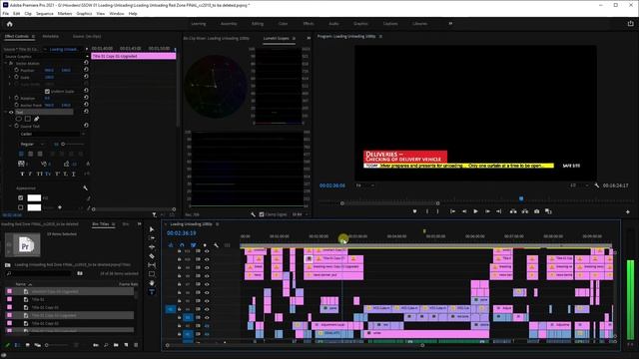Image resolution: width=639 pixels, height=359 pixels.
Task: Reset Position parameter
Action: coord(86,70)
